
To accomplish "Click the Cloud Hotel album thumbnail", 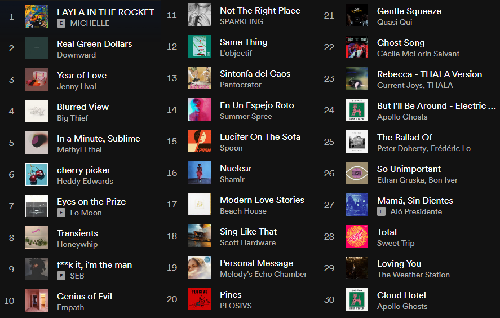I will point(357,300).
